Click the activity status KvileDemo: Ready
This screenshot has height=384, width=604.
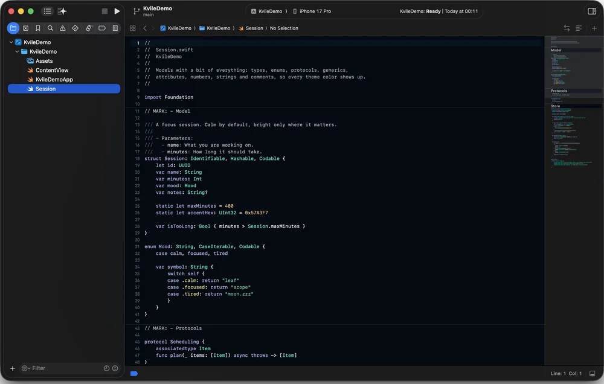tap(439, 11)
